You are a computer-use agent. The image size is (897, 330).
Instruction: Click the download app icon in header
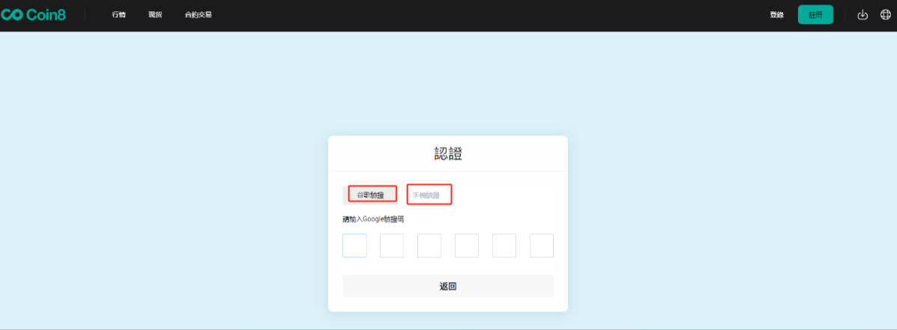[x=862, y=15]
